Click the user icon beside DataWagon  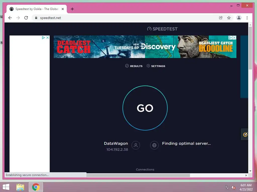click(x=136, y=145)
